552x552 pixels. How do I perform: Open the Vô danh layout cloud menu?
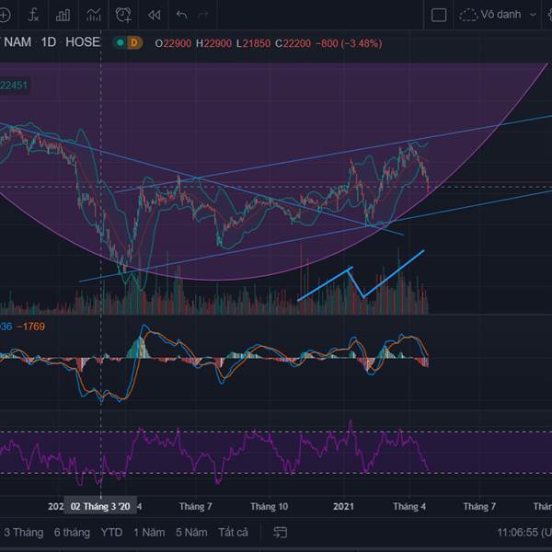(490, 15)
